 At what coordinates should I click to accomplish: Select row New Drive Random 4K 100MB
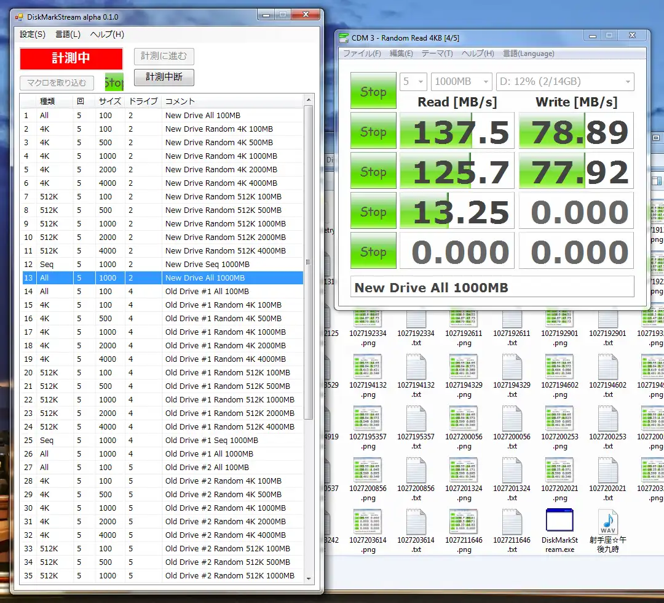click(x=162, y=129)
